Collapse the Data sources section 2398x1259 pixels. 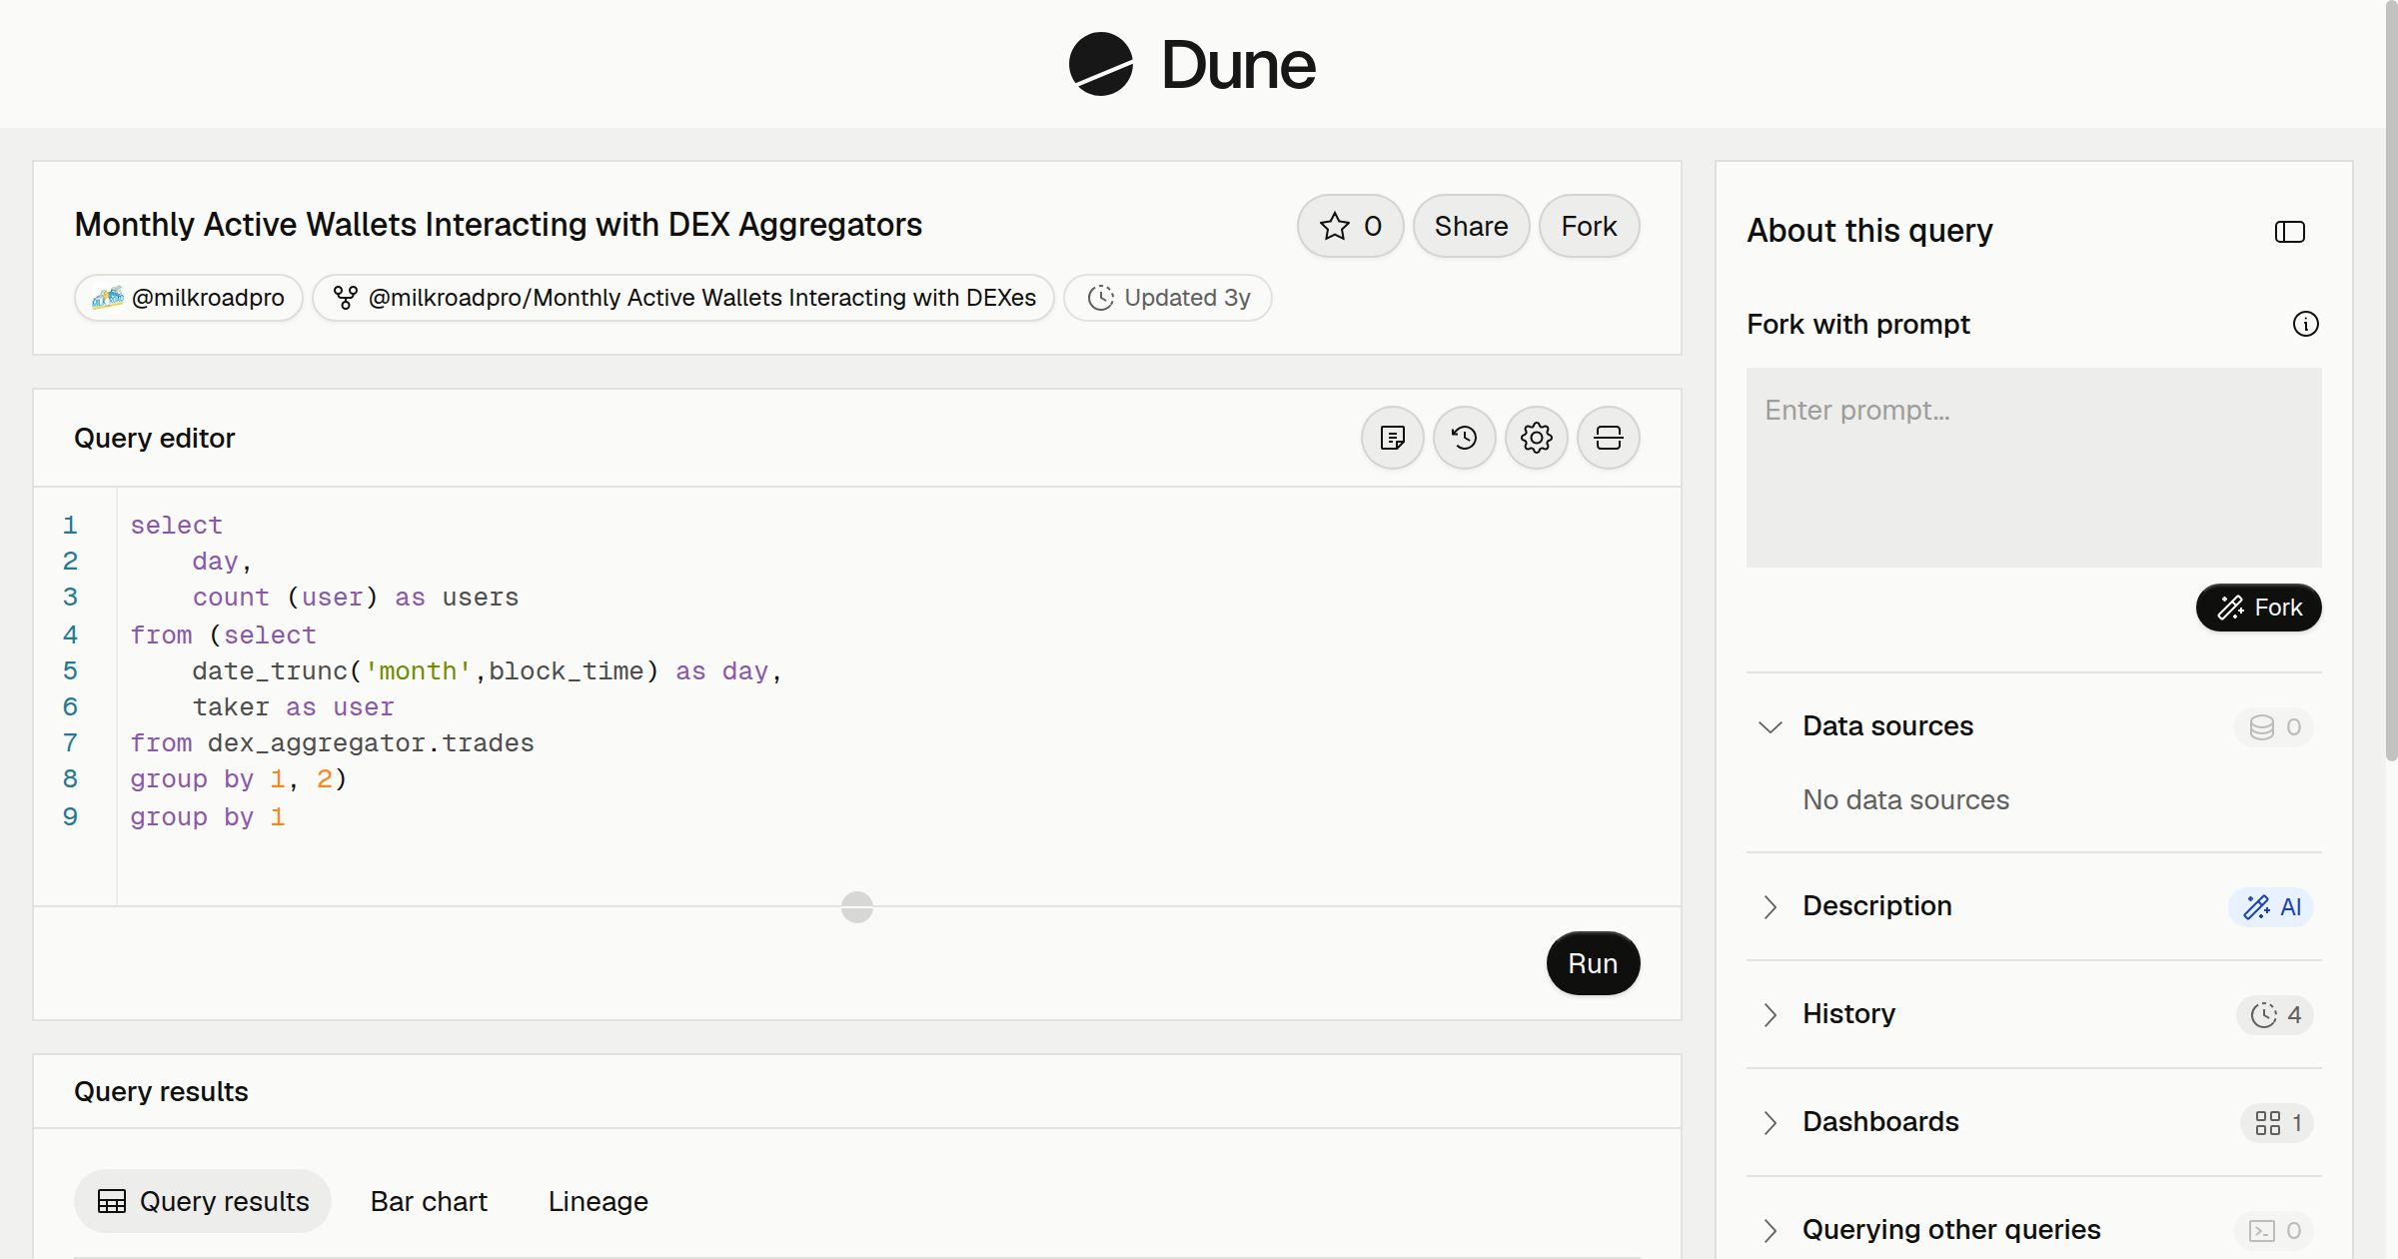tap(1770, 726)
